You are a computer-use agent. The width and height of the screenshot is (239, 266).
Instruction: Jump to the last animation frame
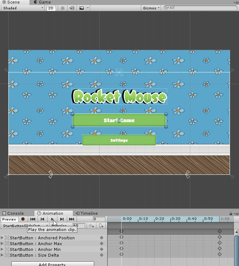point(71,219)
